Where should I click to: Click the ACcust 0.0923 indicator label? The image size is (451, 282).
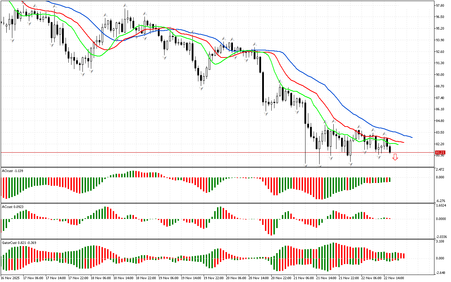13,207
